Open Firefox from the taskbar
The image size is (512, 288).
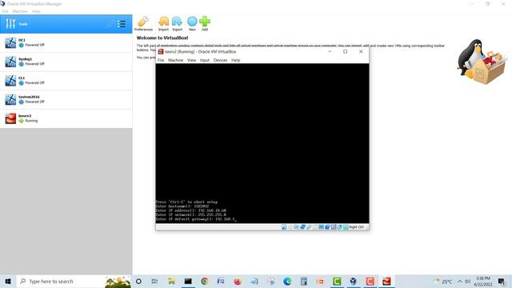click(238, 281)
